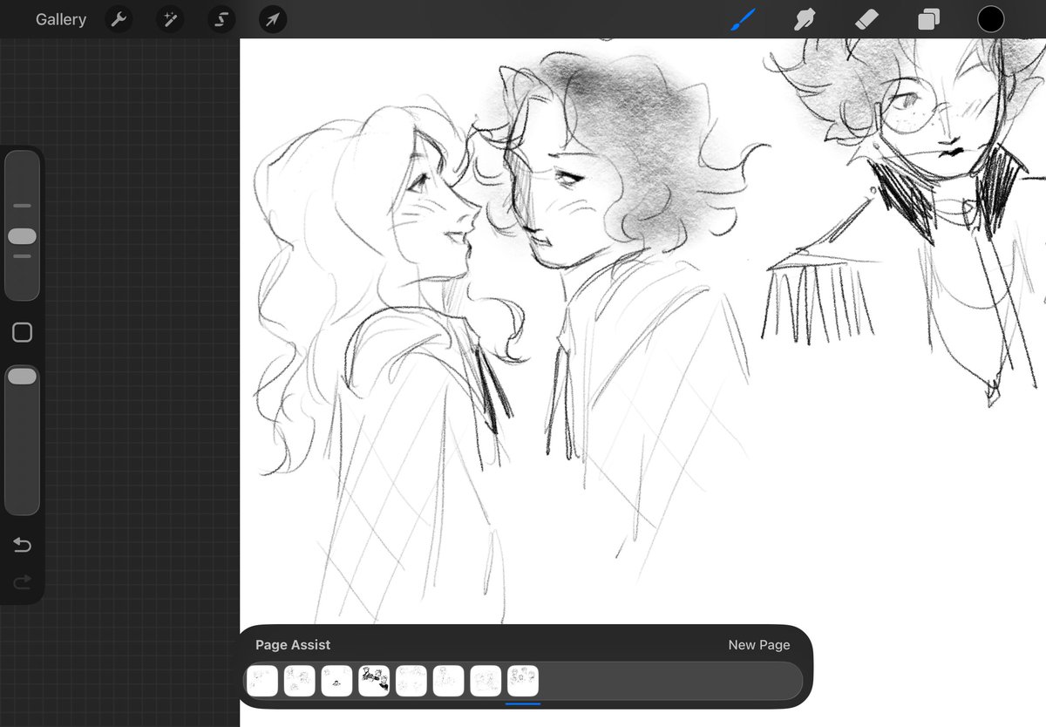Open the seventh page thumbnail in Page Assist

point(486,681)
